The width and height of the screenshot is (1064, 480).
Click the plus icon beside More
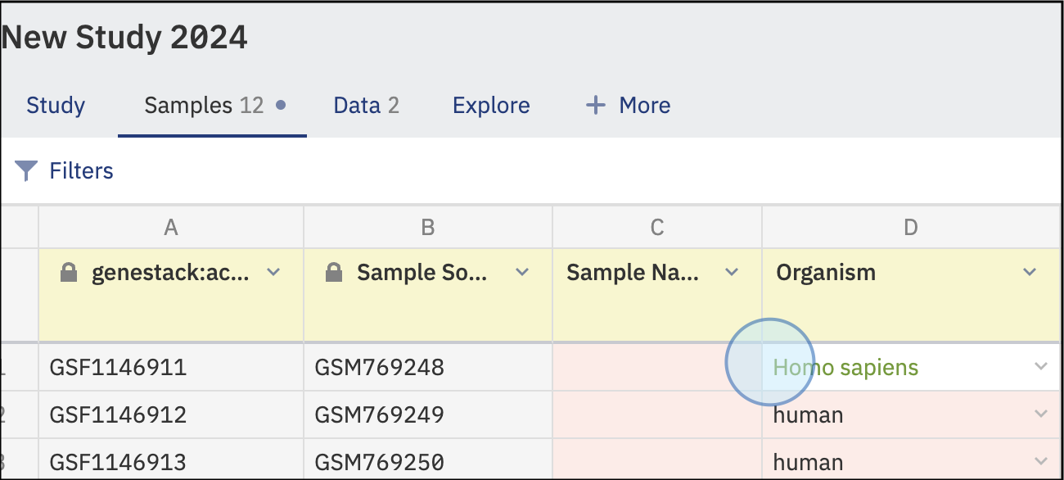595,105
